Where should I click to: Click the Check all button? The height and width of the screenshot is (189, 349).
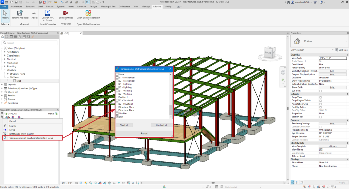[124, 125]
